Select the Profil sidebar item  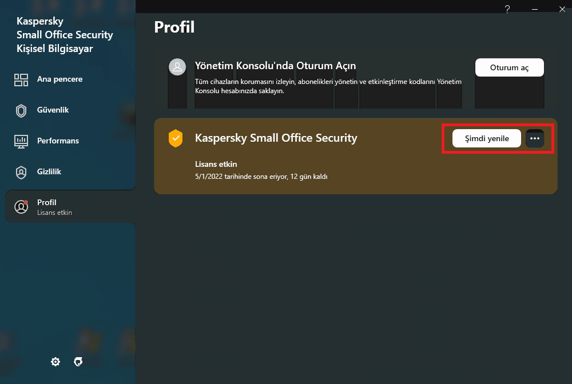pos(47,206)
